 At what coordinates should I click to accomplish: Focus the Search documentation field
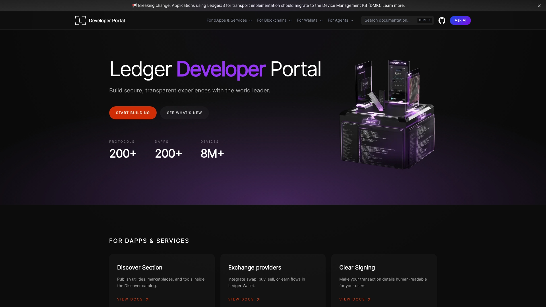(397, 20)
